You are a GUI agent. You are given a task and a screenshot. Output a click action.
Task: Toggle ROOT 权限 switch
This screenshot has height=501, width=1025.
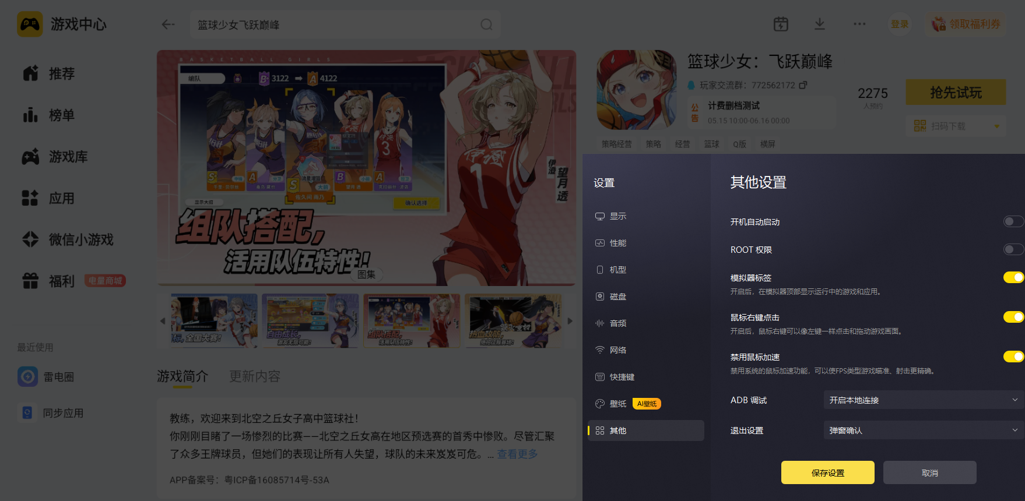1013,249
